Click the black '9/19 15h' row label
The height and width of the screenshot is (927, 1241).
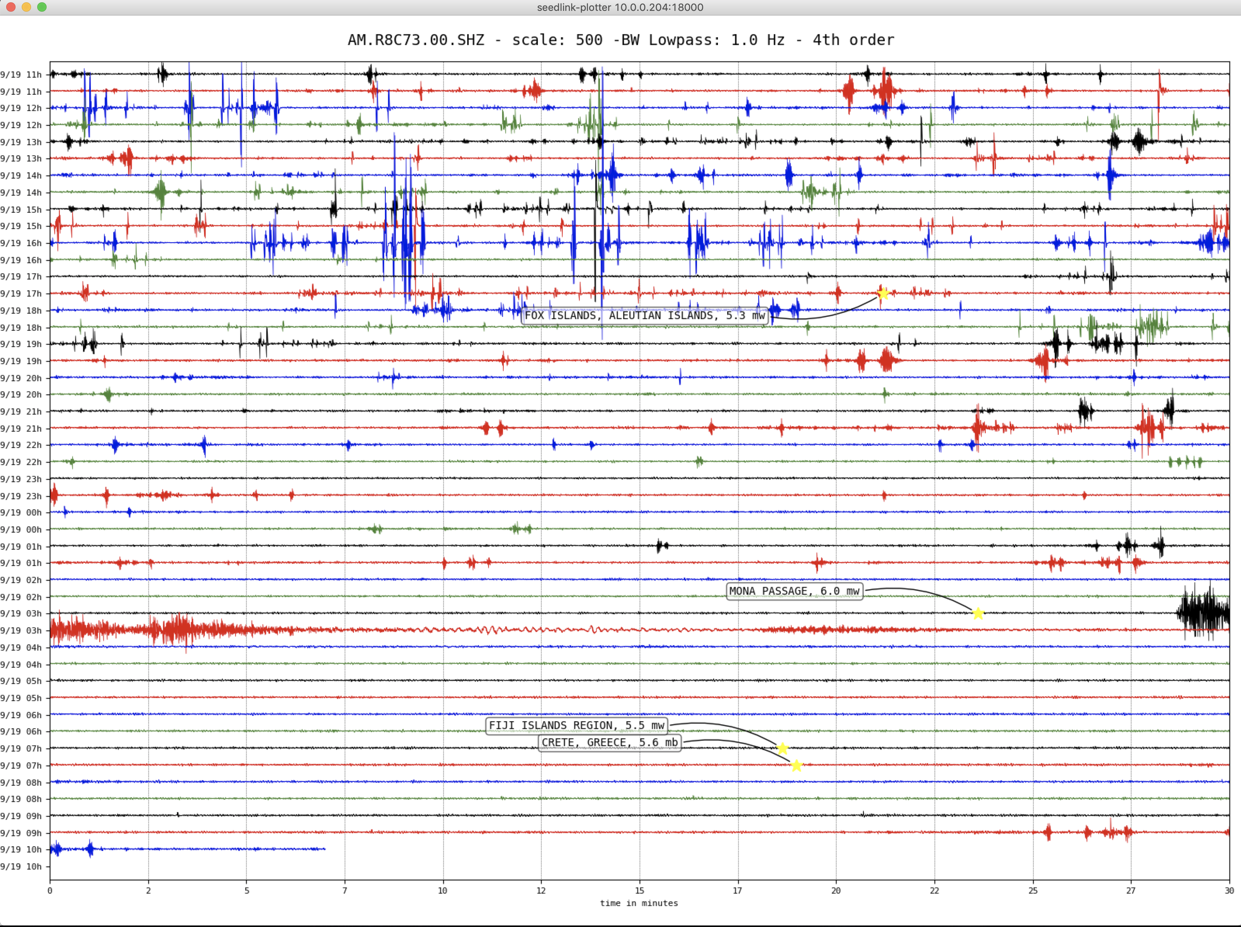click(x=21, y=209)
